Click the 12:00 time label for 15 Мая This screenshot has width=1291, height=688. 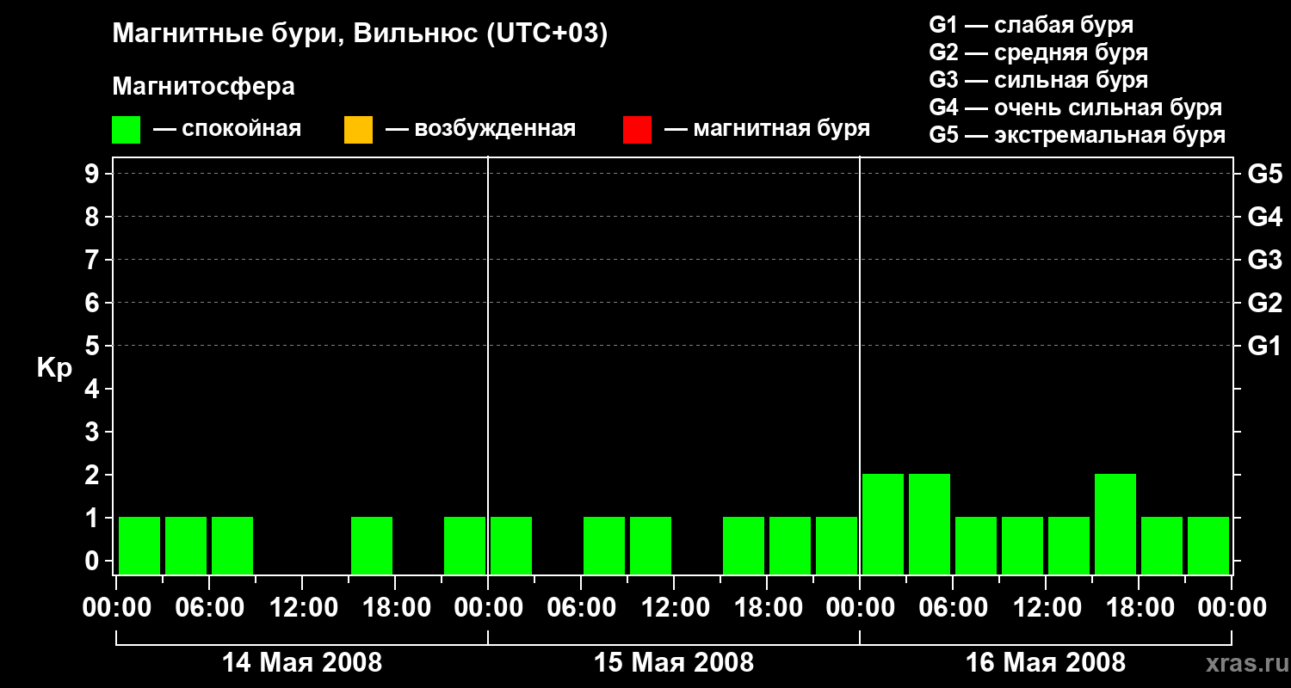tap(674, 608)
